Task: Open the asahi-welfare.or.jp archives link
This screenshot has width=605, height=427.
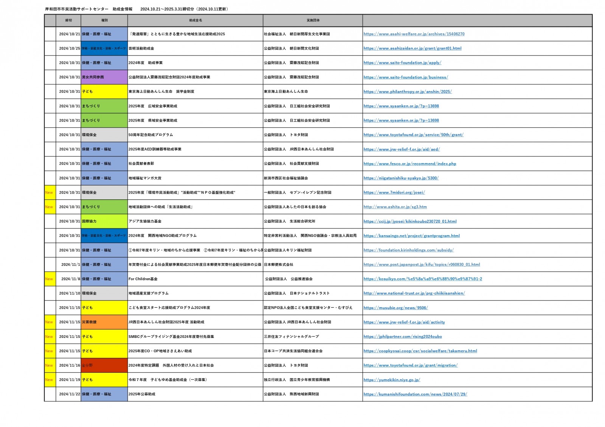Action: (414, 34)
